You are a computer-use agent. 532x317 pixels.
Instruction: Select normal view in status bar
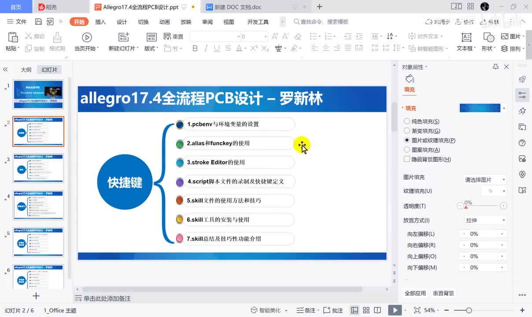pyautogui.click(x=355, y=310)
